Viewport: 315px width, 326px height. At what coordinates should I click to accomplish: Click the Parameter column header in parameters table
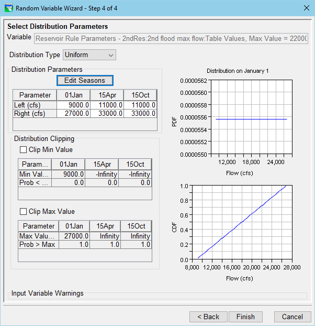[35, 95]
